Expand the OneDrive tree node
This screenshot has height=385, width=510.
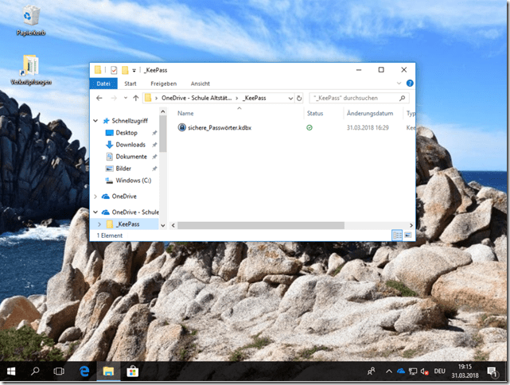[x=97, y=196]
